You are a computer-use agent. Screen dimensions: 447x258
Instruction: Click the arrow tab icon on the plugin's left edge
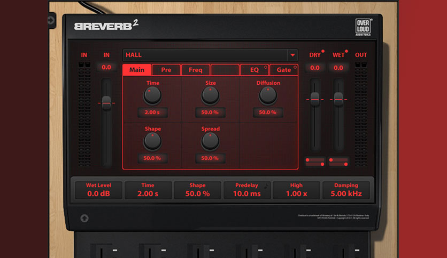(x=51, y=20)
